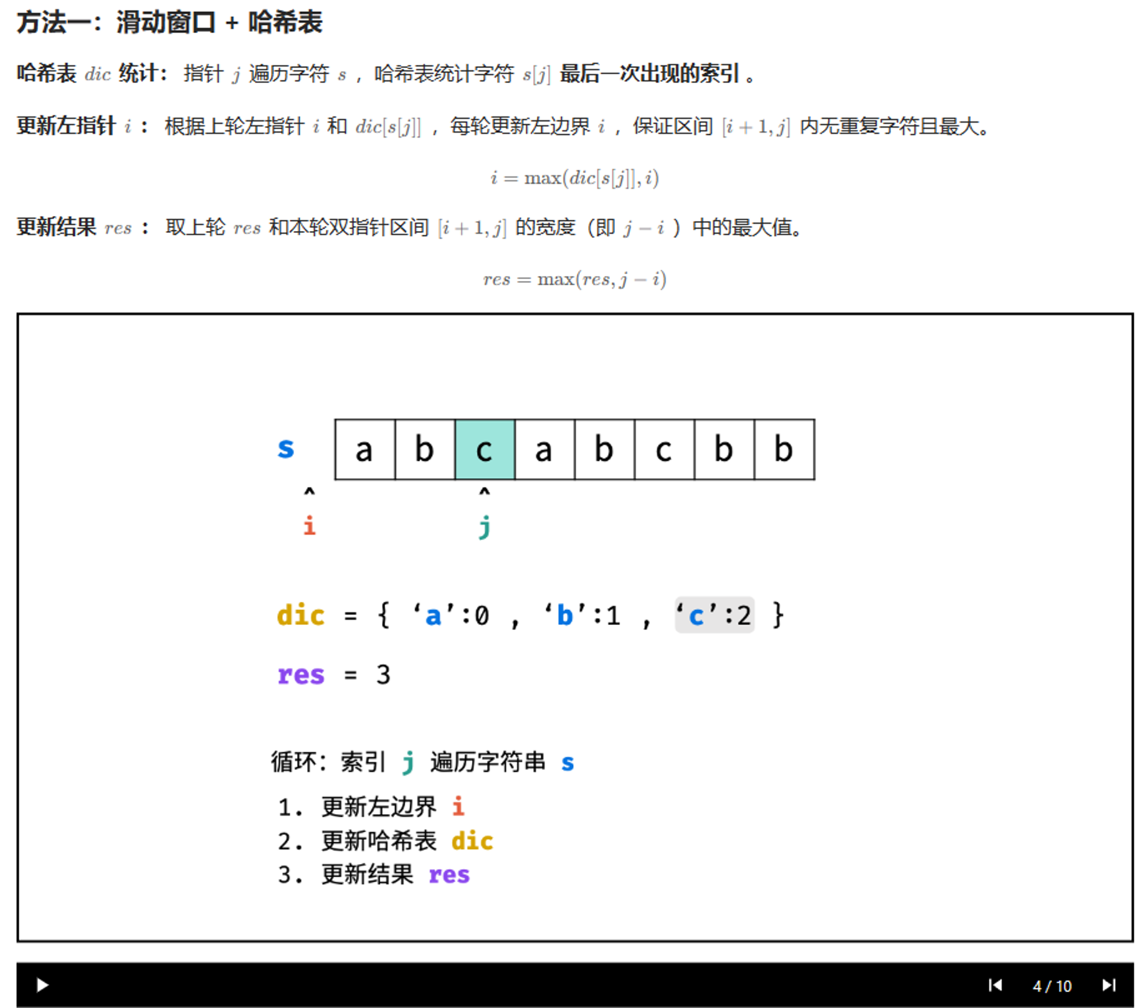Click the yellow dic variable name
The height and width of the screenshot is (1008, 1140).
pyautogui.click(x=301, y=616)
